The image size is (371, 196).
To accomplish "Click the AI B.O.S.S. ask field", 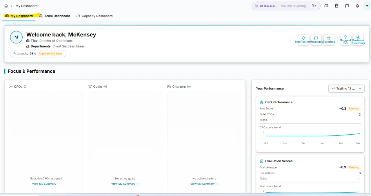I will (294, 6).
